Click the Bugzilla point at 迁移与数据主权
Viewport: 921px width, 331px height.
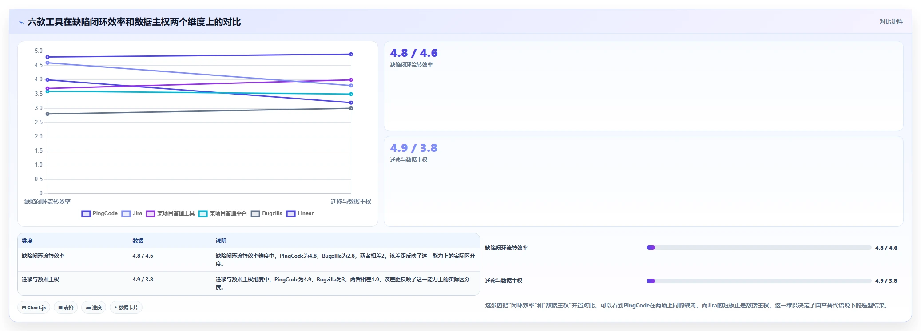click(351, 108)
